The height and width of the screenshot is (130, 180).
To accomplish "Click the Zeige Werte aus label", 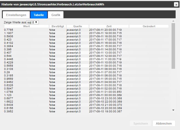I will 15,22.
